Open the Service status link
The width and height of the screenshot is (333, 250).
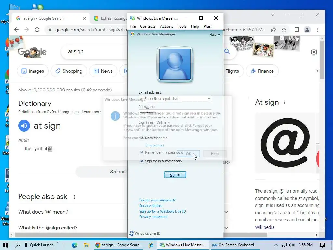(x=150, y=206)
